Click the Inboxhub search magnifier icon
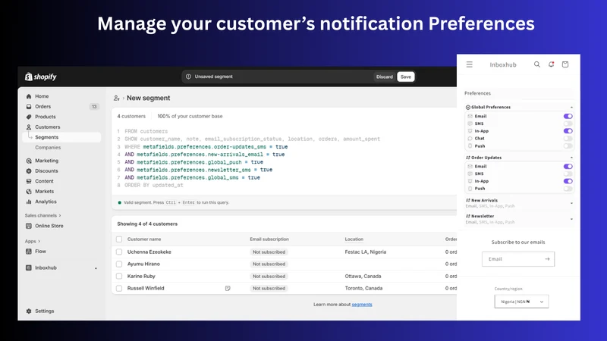 [x=537, y=64]
